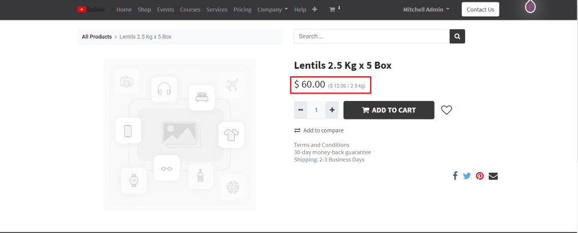
Task: Increase quantity with plus button
Action: pyautogui.click(x=332, y=110)
